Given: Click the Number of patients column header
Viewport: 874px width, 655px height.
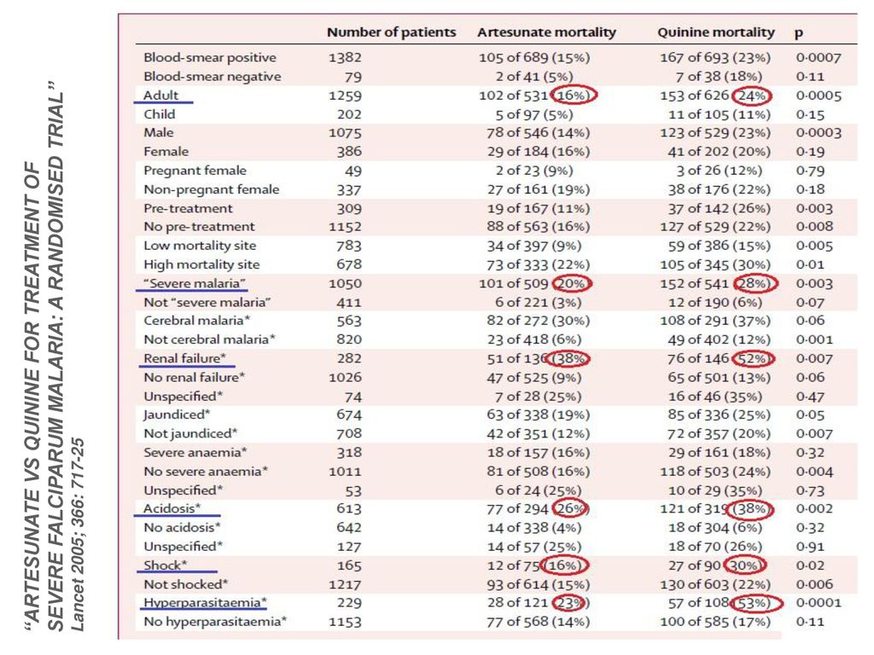Looking at the screenshot, I should (391, 32).
